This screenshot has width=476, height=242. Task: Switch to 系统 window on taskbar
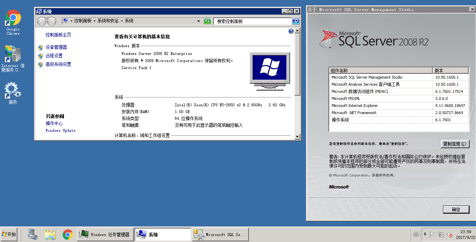pos(163,235)
